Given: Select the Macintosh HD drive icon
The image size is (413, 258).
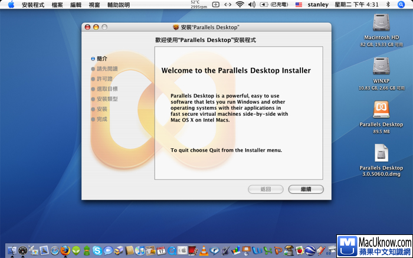Looking at the screenshot, I should pos(381,24).
